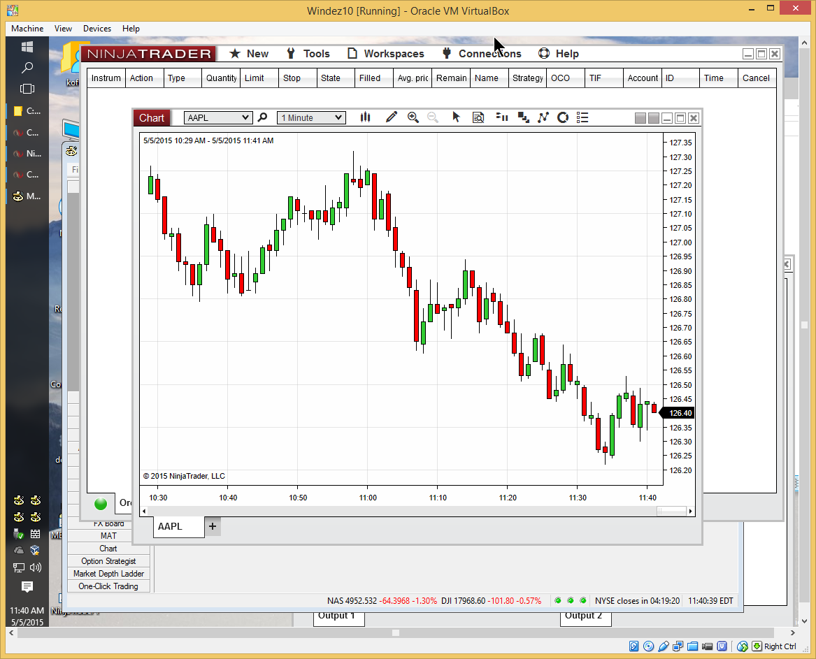The width and height of the screenshot is (816, 659).
Task: Click the first grey link square in chart
Action: pyautogui.click(x=640, y=118)
